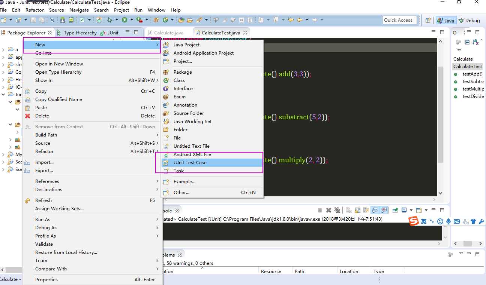Open the Run button dropdown arrow
The image size is (486, 285).
tap(132, 20)
